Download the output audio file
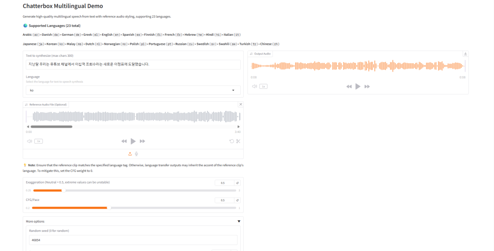Screen dimensions: 494x251 pyautogui.click(x=465, y=54)
